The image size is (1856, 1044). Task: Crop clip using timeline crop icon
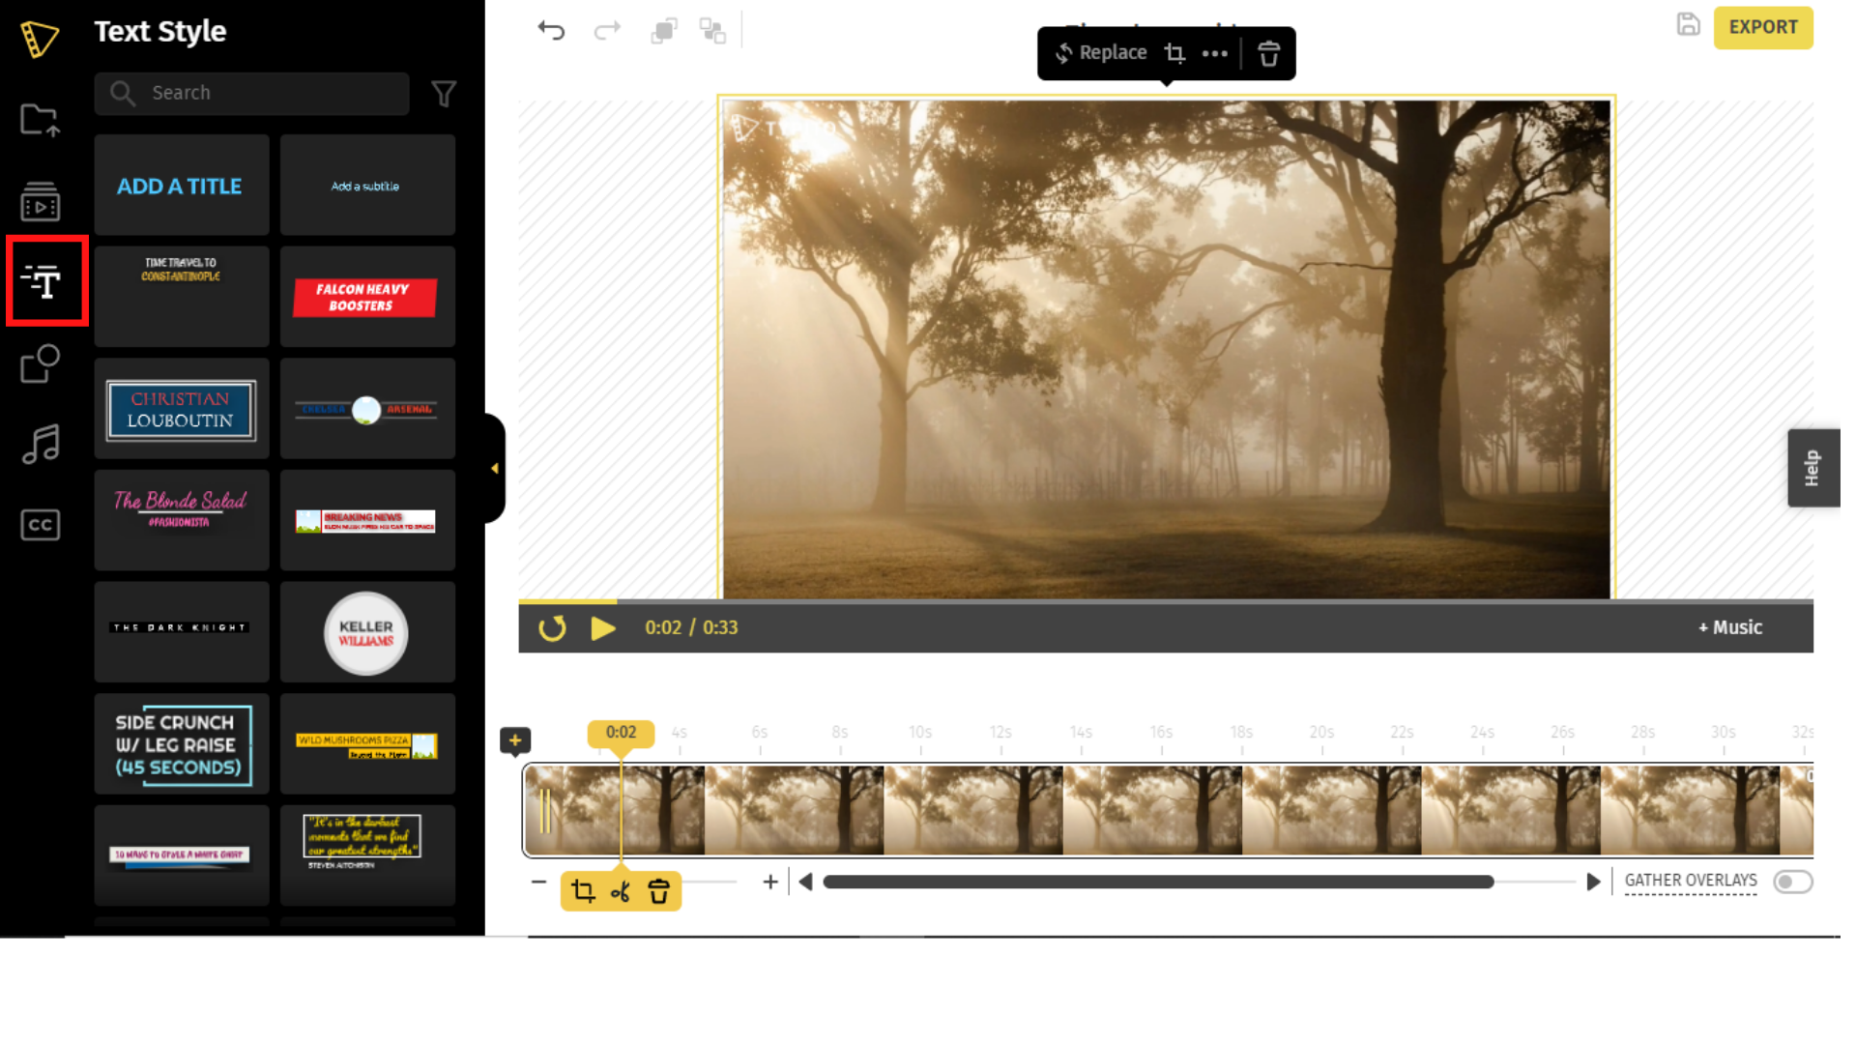click(x=583, y=891)
